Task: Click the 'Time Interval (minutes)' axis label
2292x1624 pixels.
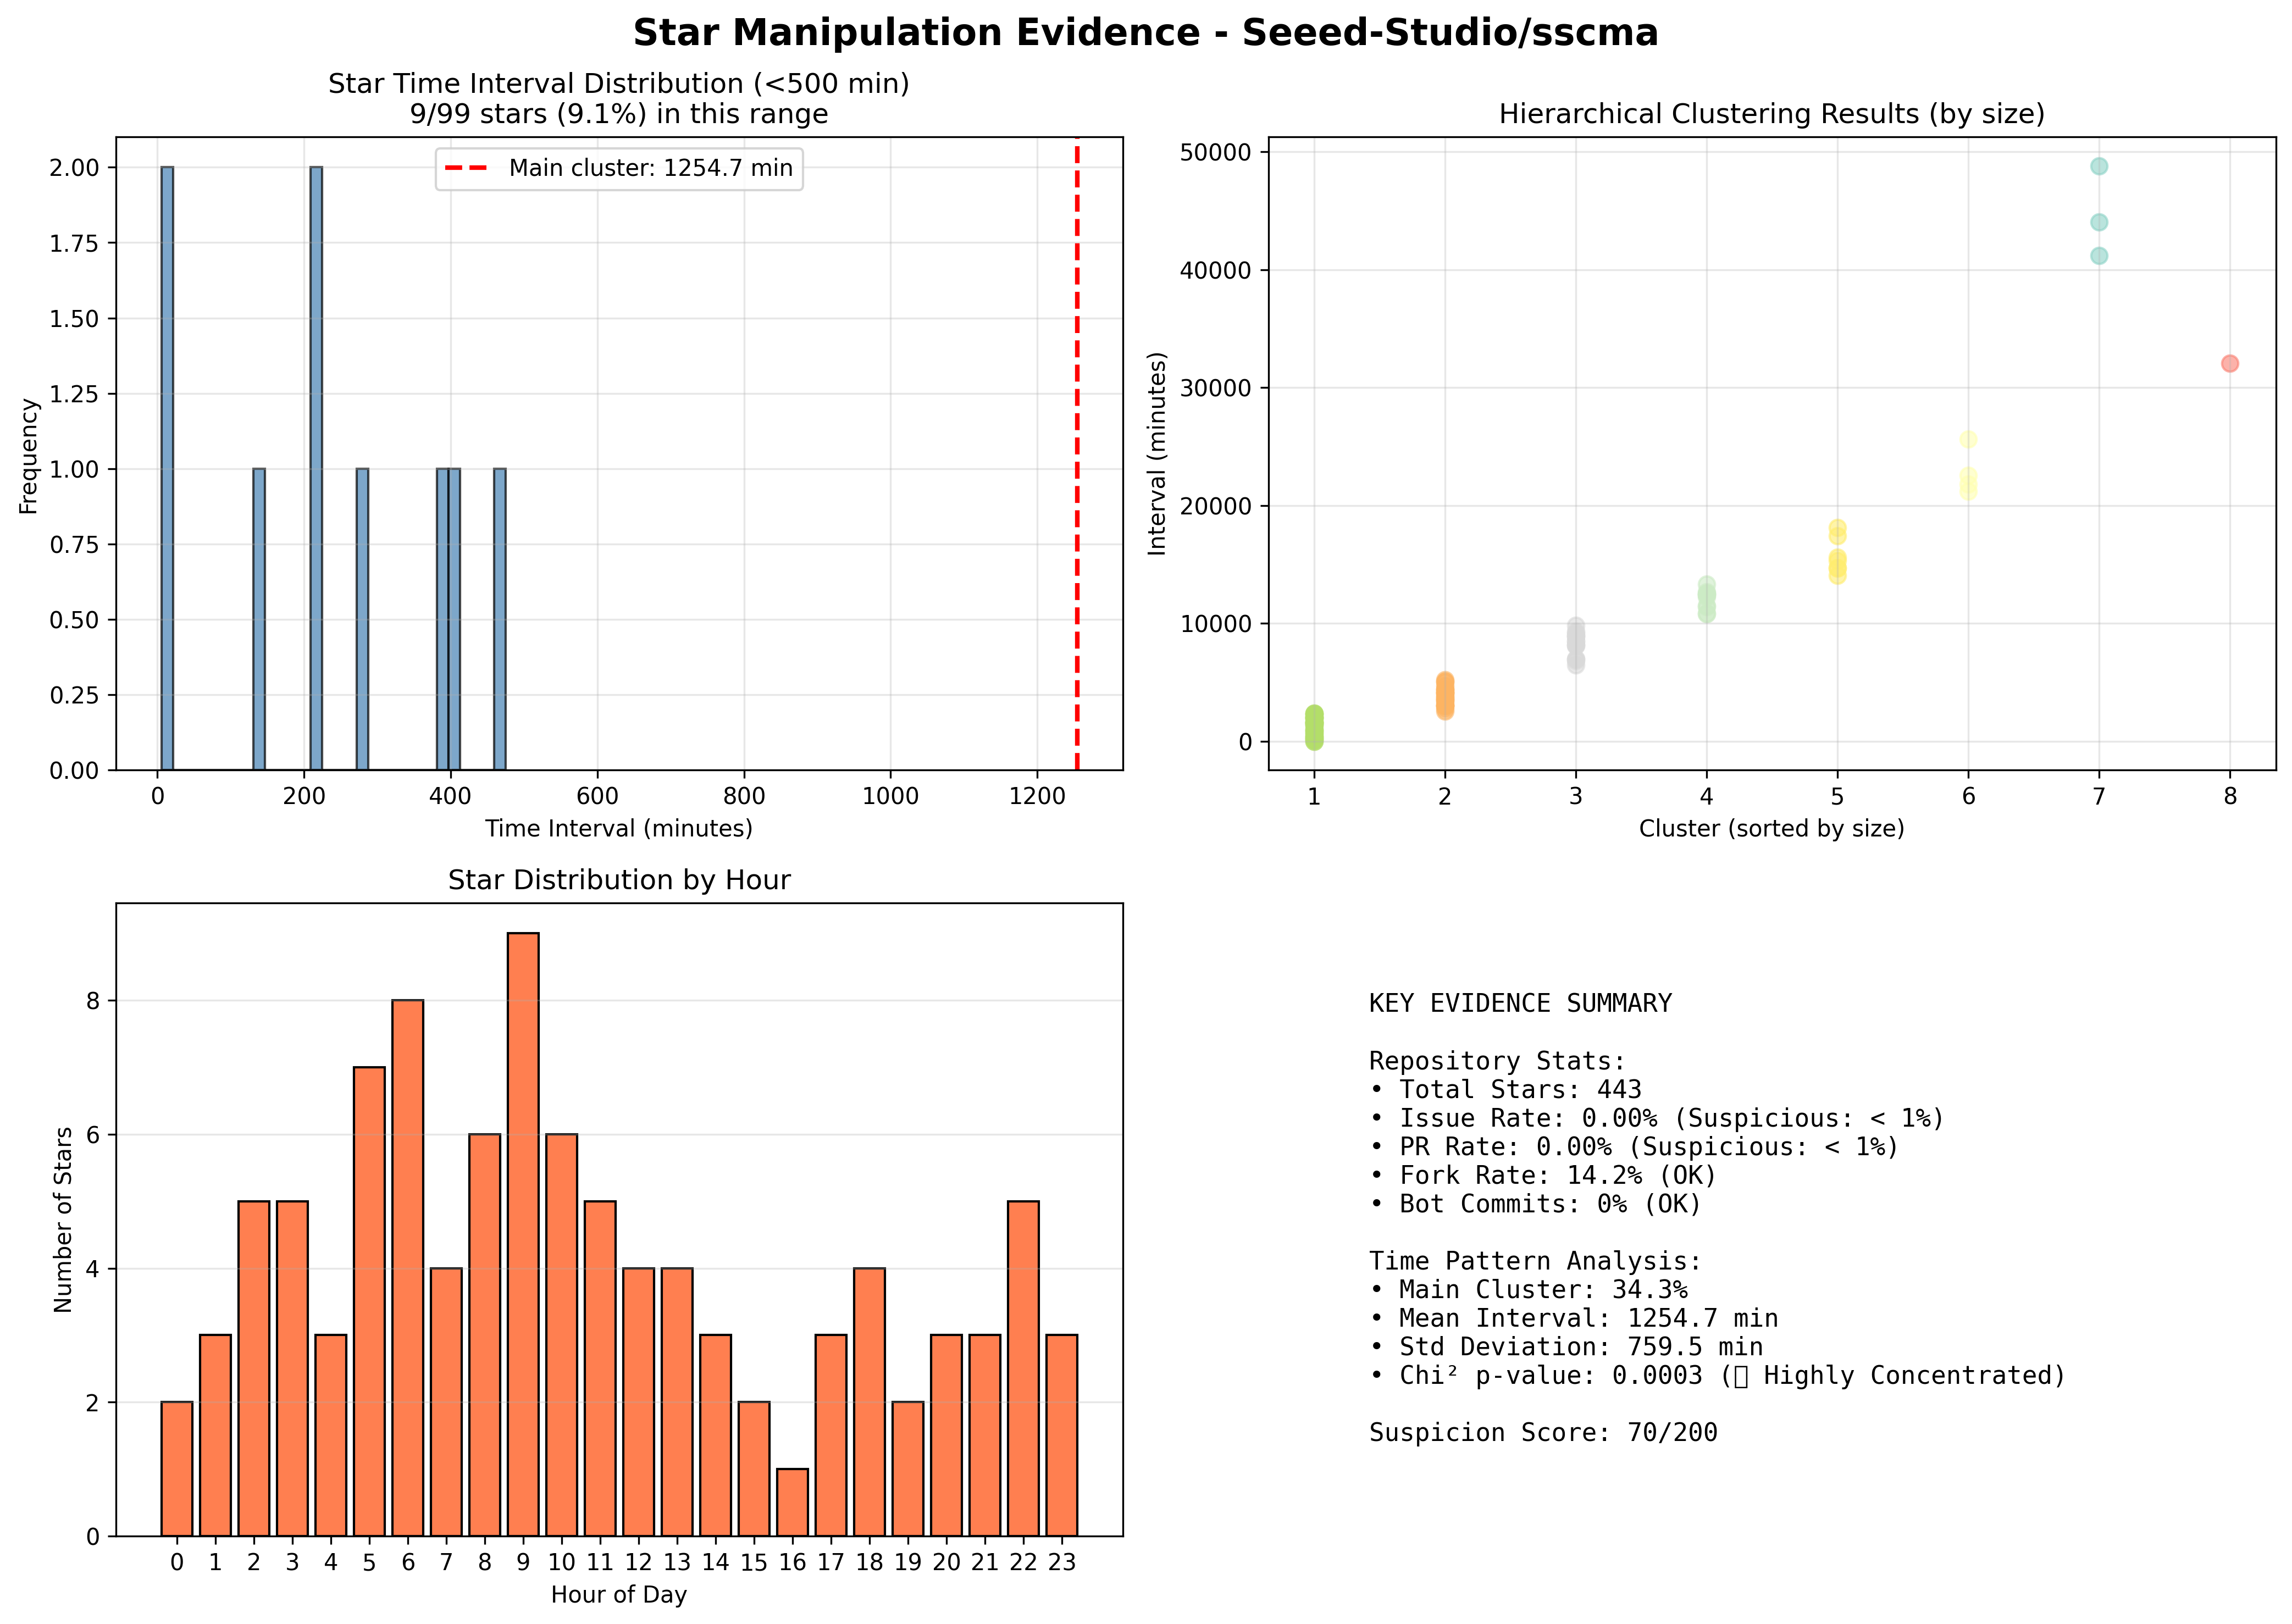Action: (619, 829)
